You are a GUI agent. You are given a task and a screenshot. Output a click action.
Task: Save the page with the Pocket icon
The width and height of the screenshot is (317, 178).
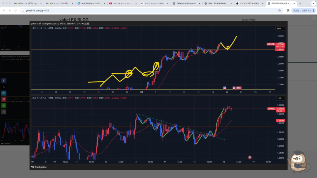point(4,99)
